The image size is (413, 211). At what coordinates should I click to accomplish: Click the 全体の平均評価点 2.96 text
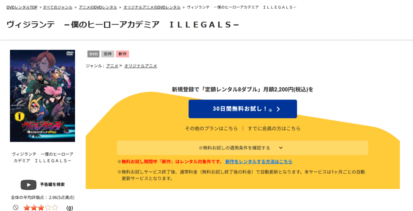[x=42, y=197]
